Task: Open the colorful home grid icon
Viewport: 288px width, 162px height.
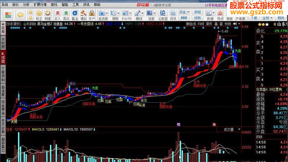Action: click(x=8, y=15)
